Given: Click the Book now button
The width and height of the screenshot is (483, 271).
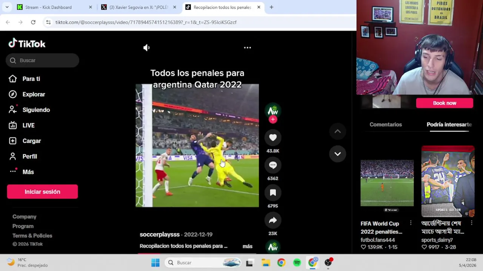Looking at the screenshot, I should tap(445, 103).
